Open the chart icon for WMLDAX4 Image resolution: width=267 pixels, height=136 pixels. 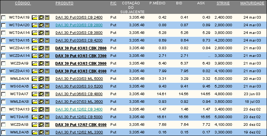click(x=35, y=79)
